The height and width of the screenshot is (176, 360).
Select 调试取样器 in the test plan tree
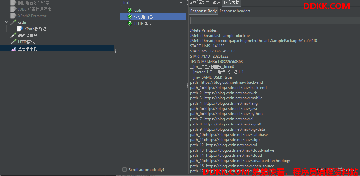27,36
